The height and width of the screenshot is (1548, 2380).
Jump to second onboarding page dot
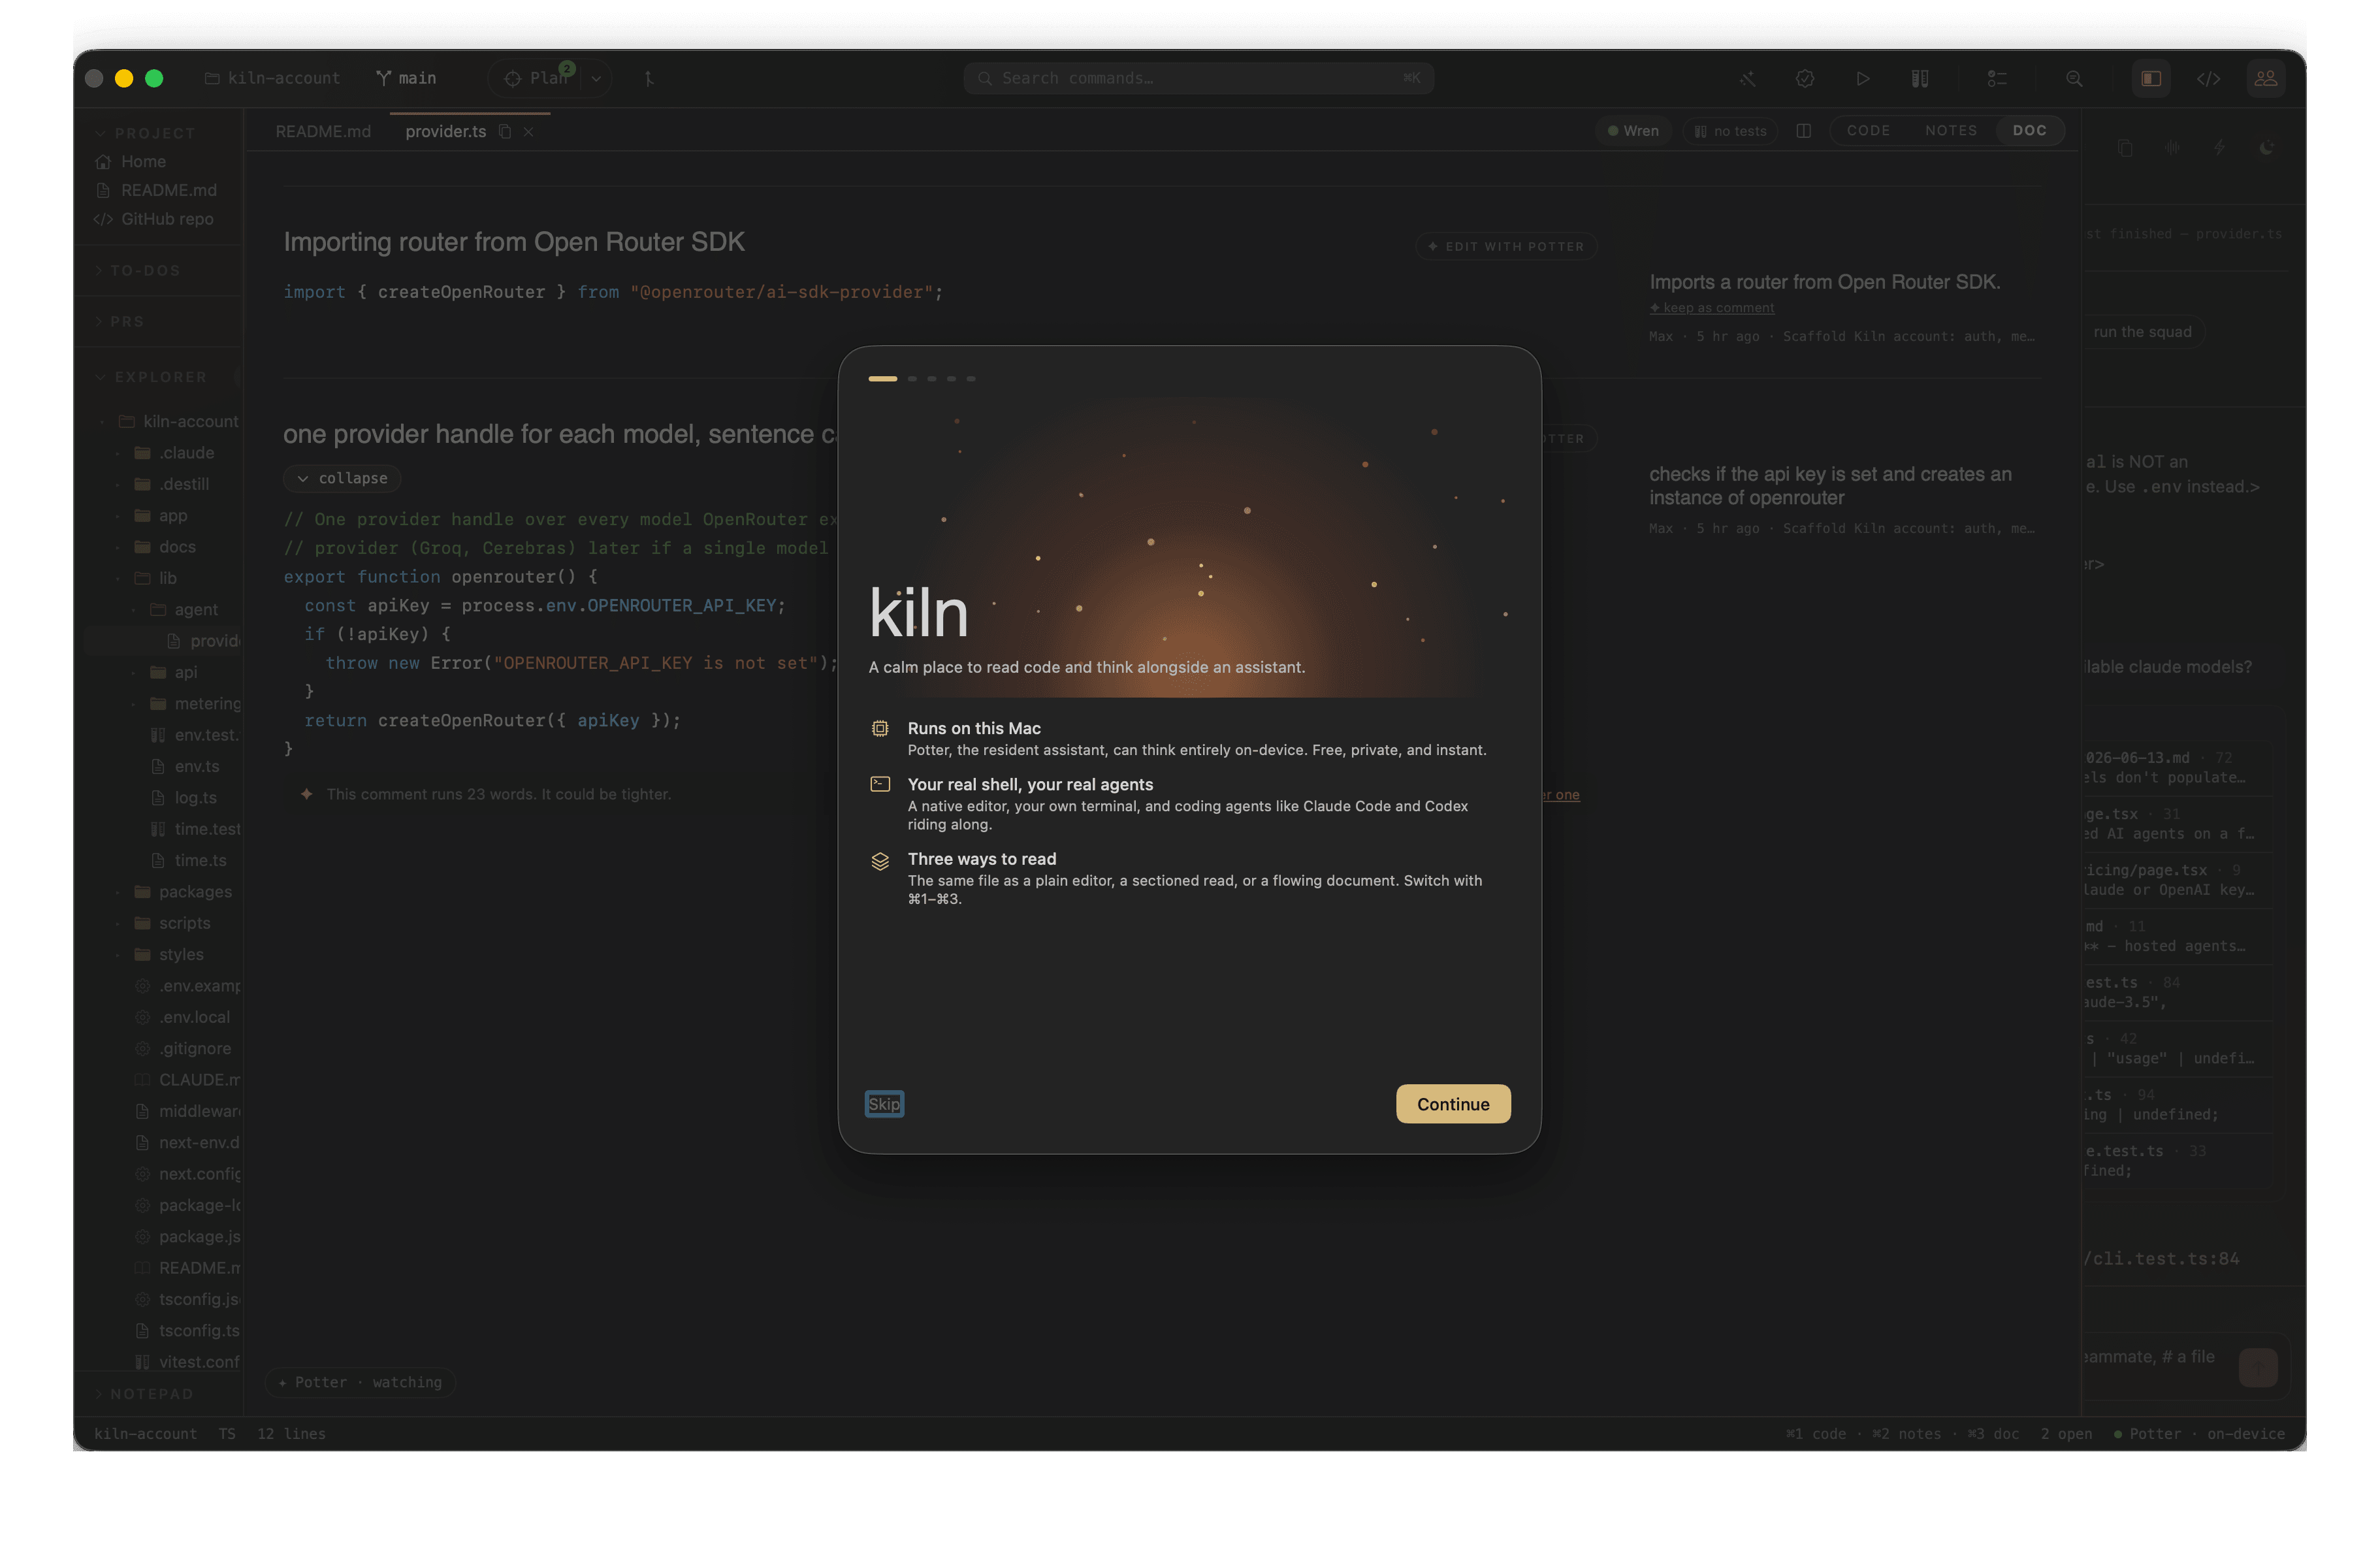pyautogui.click(x=912, y=379)
